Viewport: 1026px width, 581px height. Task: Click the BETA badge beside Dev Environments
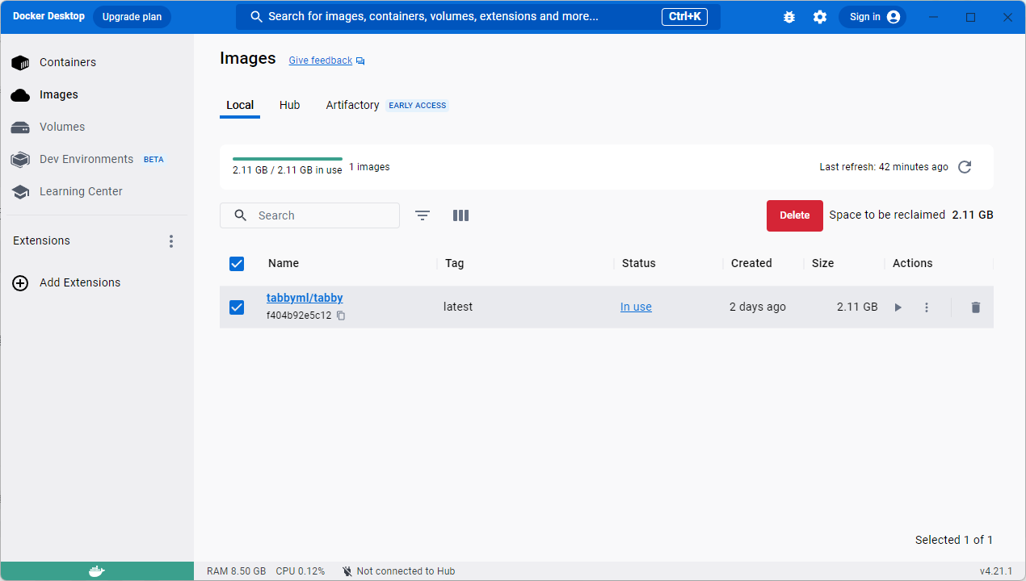(x=153, y=160)
